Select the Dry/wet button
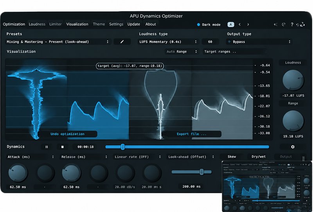Viewport: 313px width, 212px height. click(x=259, y=157)
